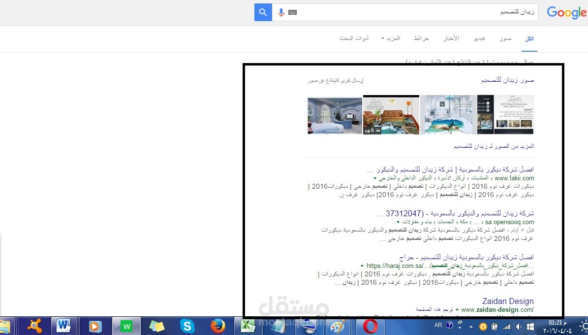Screen dimensions: 588x335
Task: Open the blue bedroom design thumbnail
Action: click(335, 115)
